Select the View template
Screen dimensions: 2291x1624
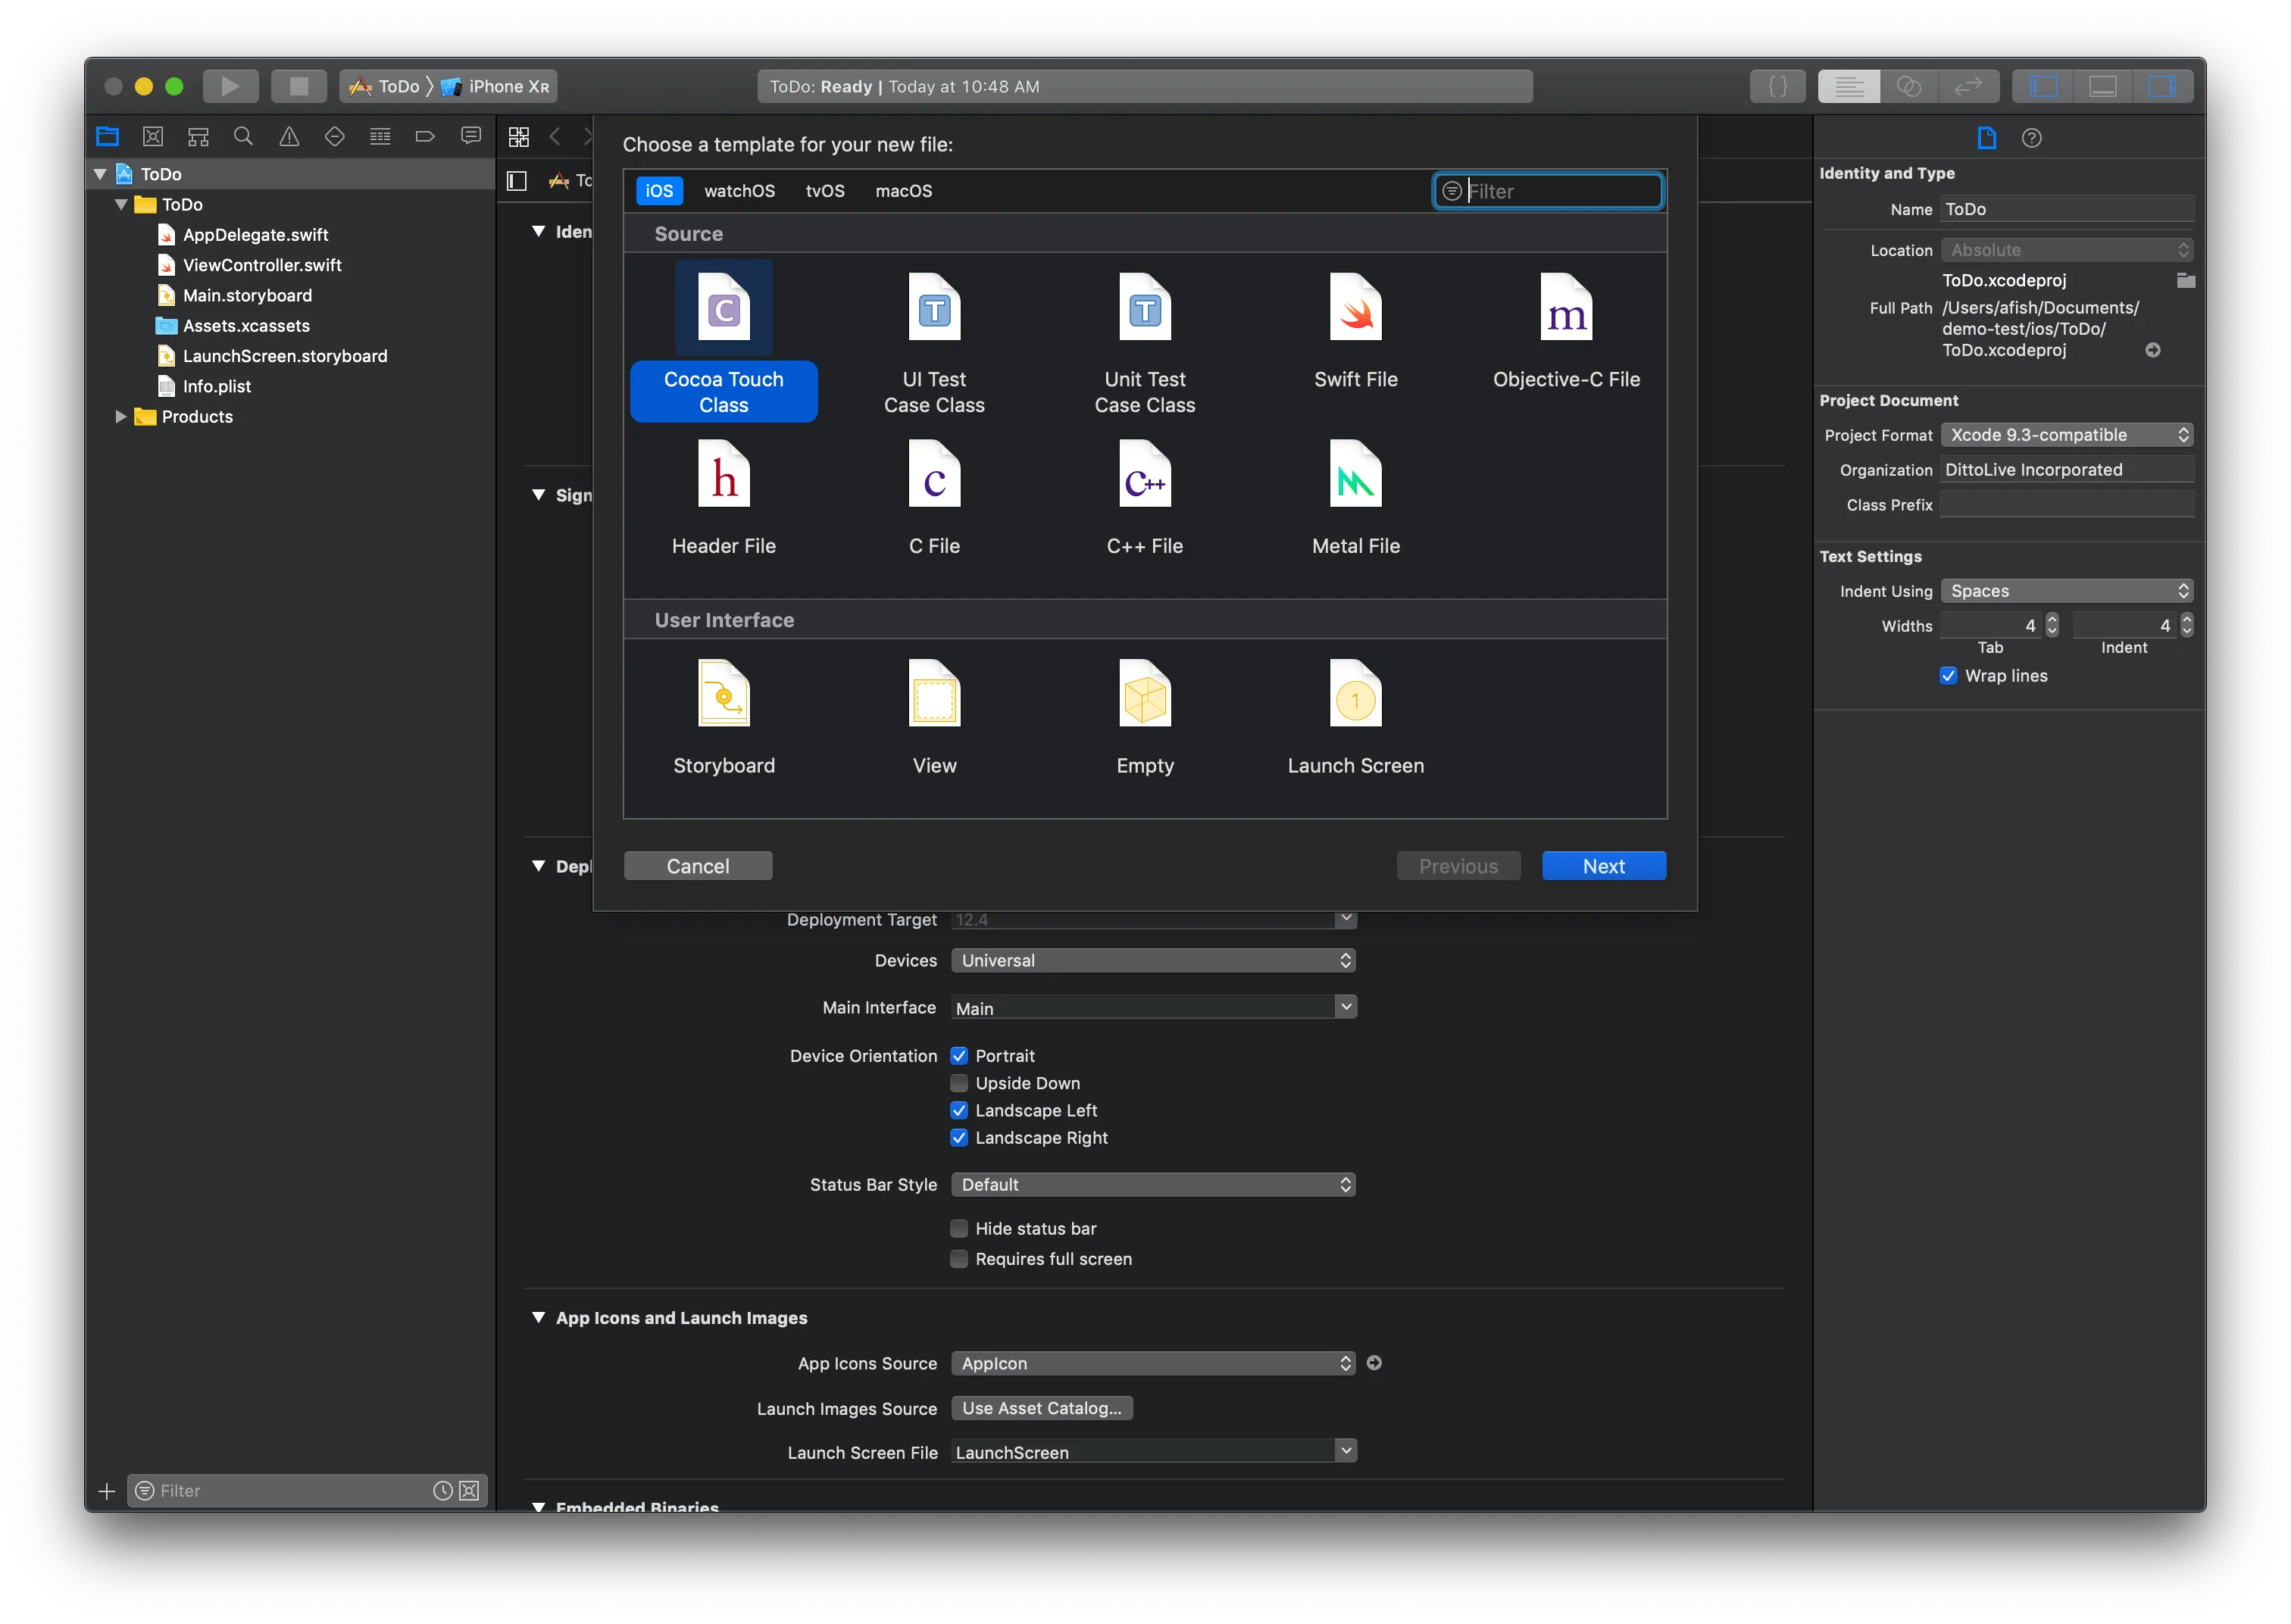(x=934, y=718)
